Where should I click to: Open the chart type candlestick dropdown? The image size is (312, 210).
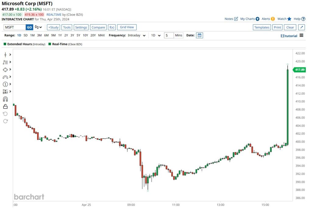pos(38,27)
